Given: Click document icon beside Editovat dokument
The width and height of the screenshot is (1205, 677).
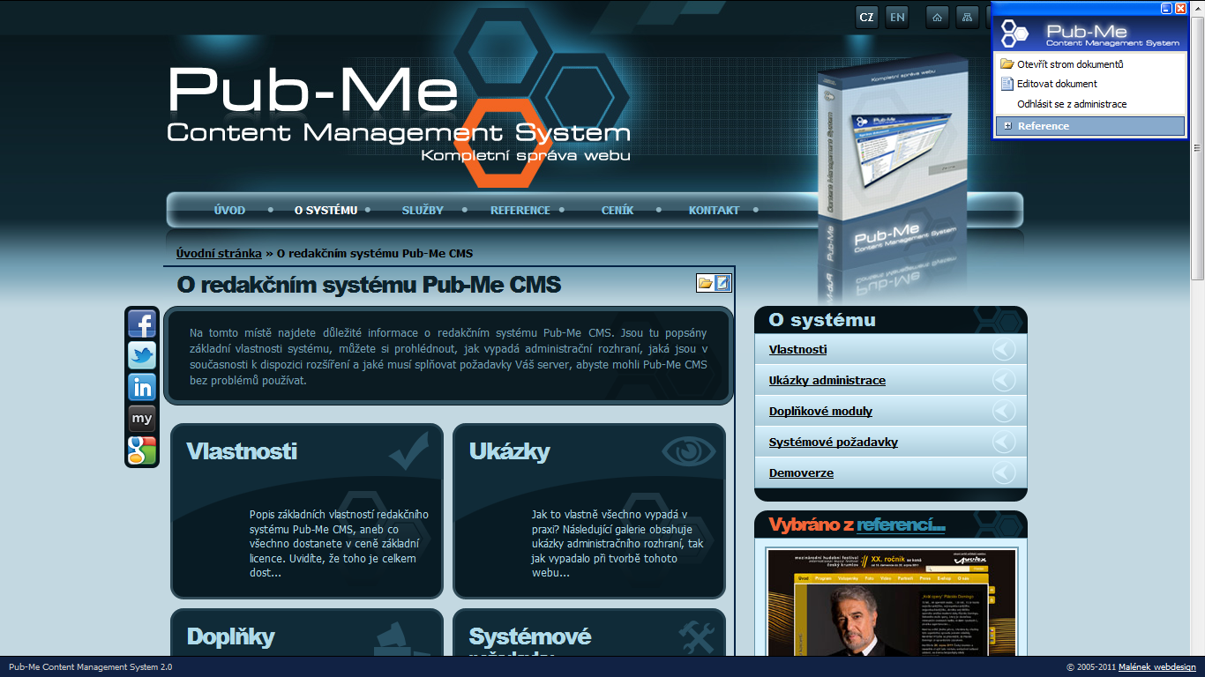Looking at the screenshot, I should pos(1007,84).
